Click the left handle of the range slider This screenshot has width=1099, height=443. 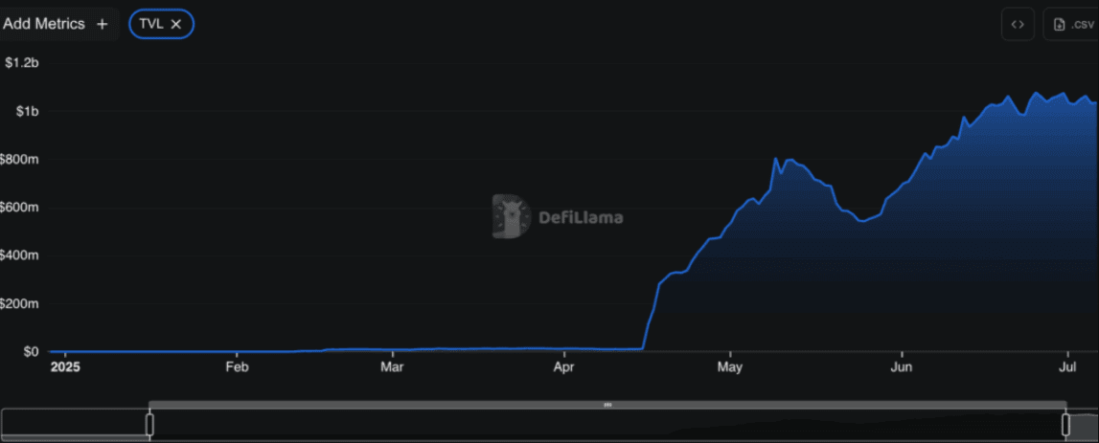click(x=149, y=424)
